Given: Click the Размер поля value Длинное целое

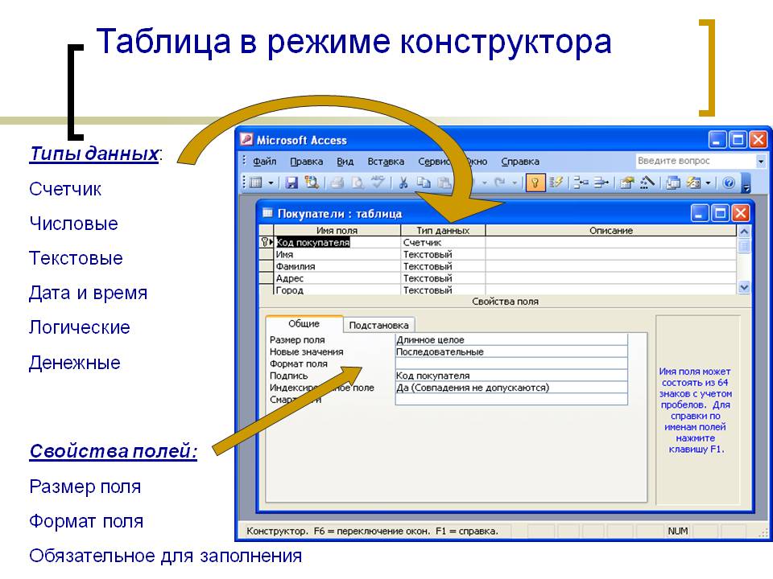Looking at the screenshot, I should [x=511, y=340].
